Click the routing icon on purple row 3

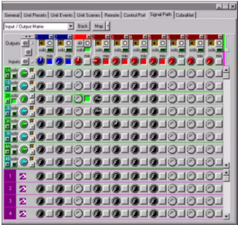click(23, 201)
